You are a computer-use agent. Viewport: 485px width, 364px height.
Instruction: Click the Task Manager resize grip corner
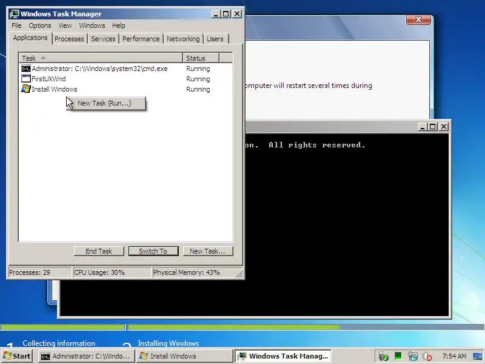point(239,274)
